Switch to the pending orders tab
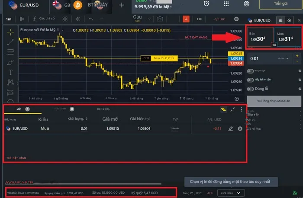This screenshot has width=303, height=198. coord(64,109)
